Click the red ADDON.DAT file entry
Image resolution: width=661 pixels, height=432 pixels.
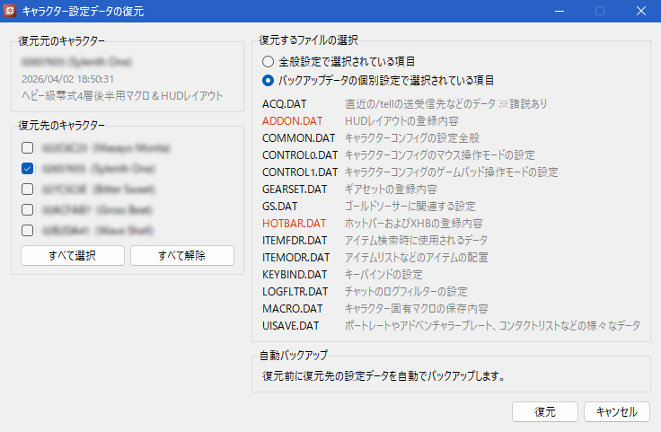pos(292,120)
